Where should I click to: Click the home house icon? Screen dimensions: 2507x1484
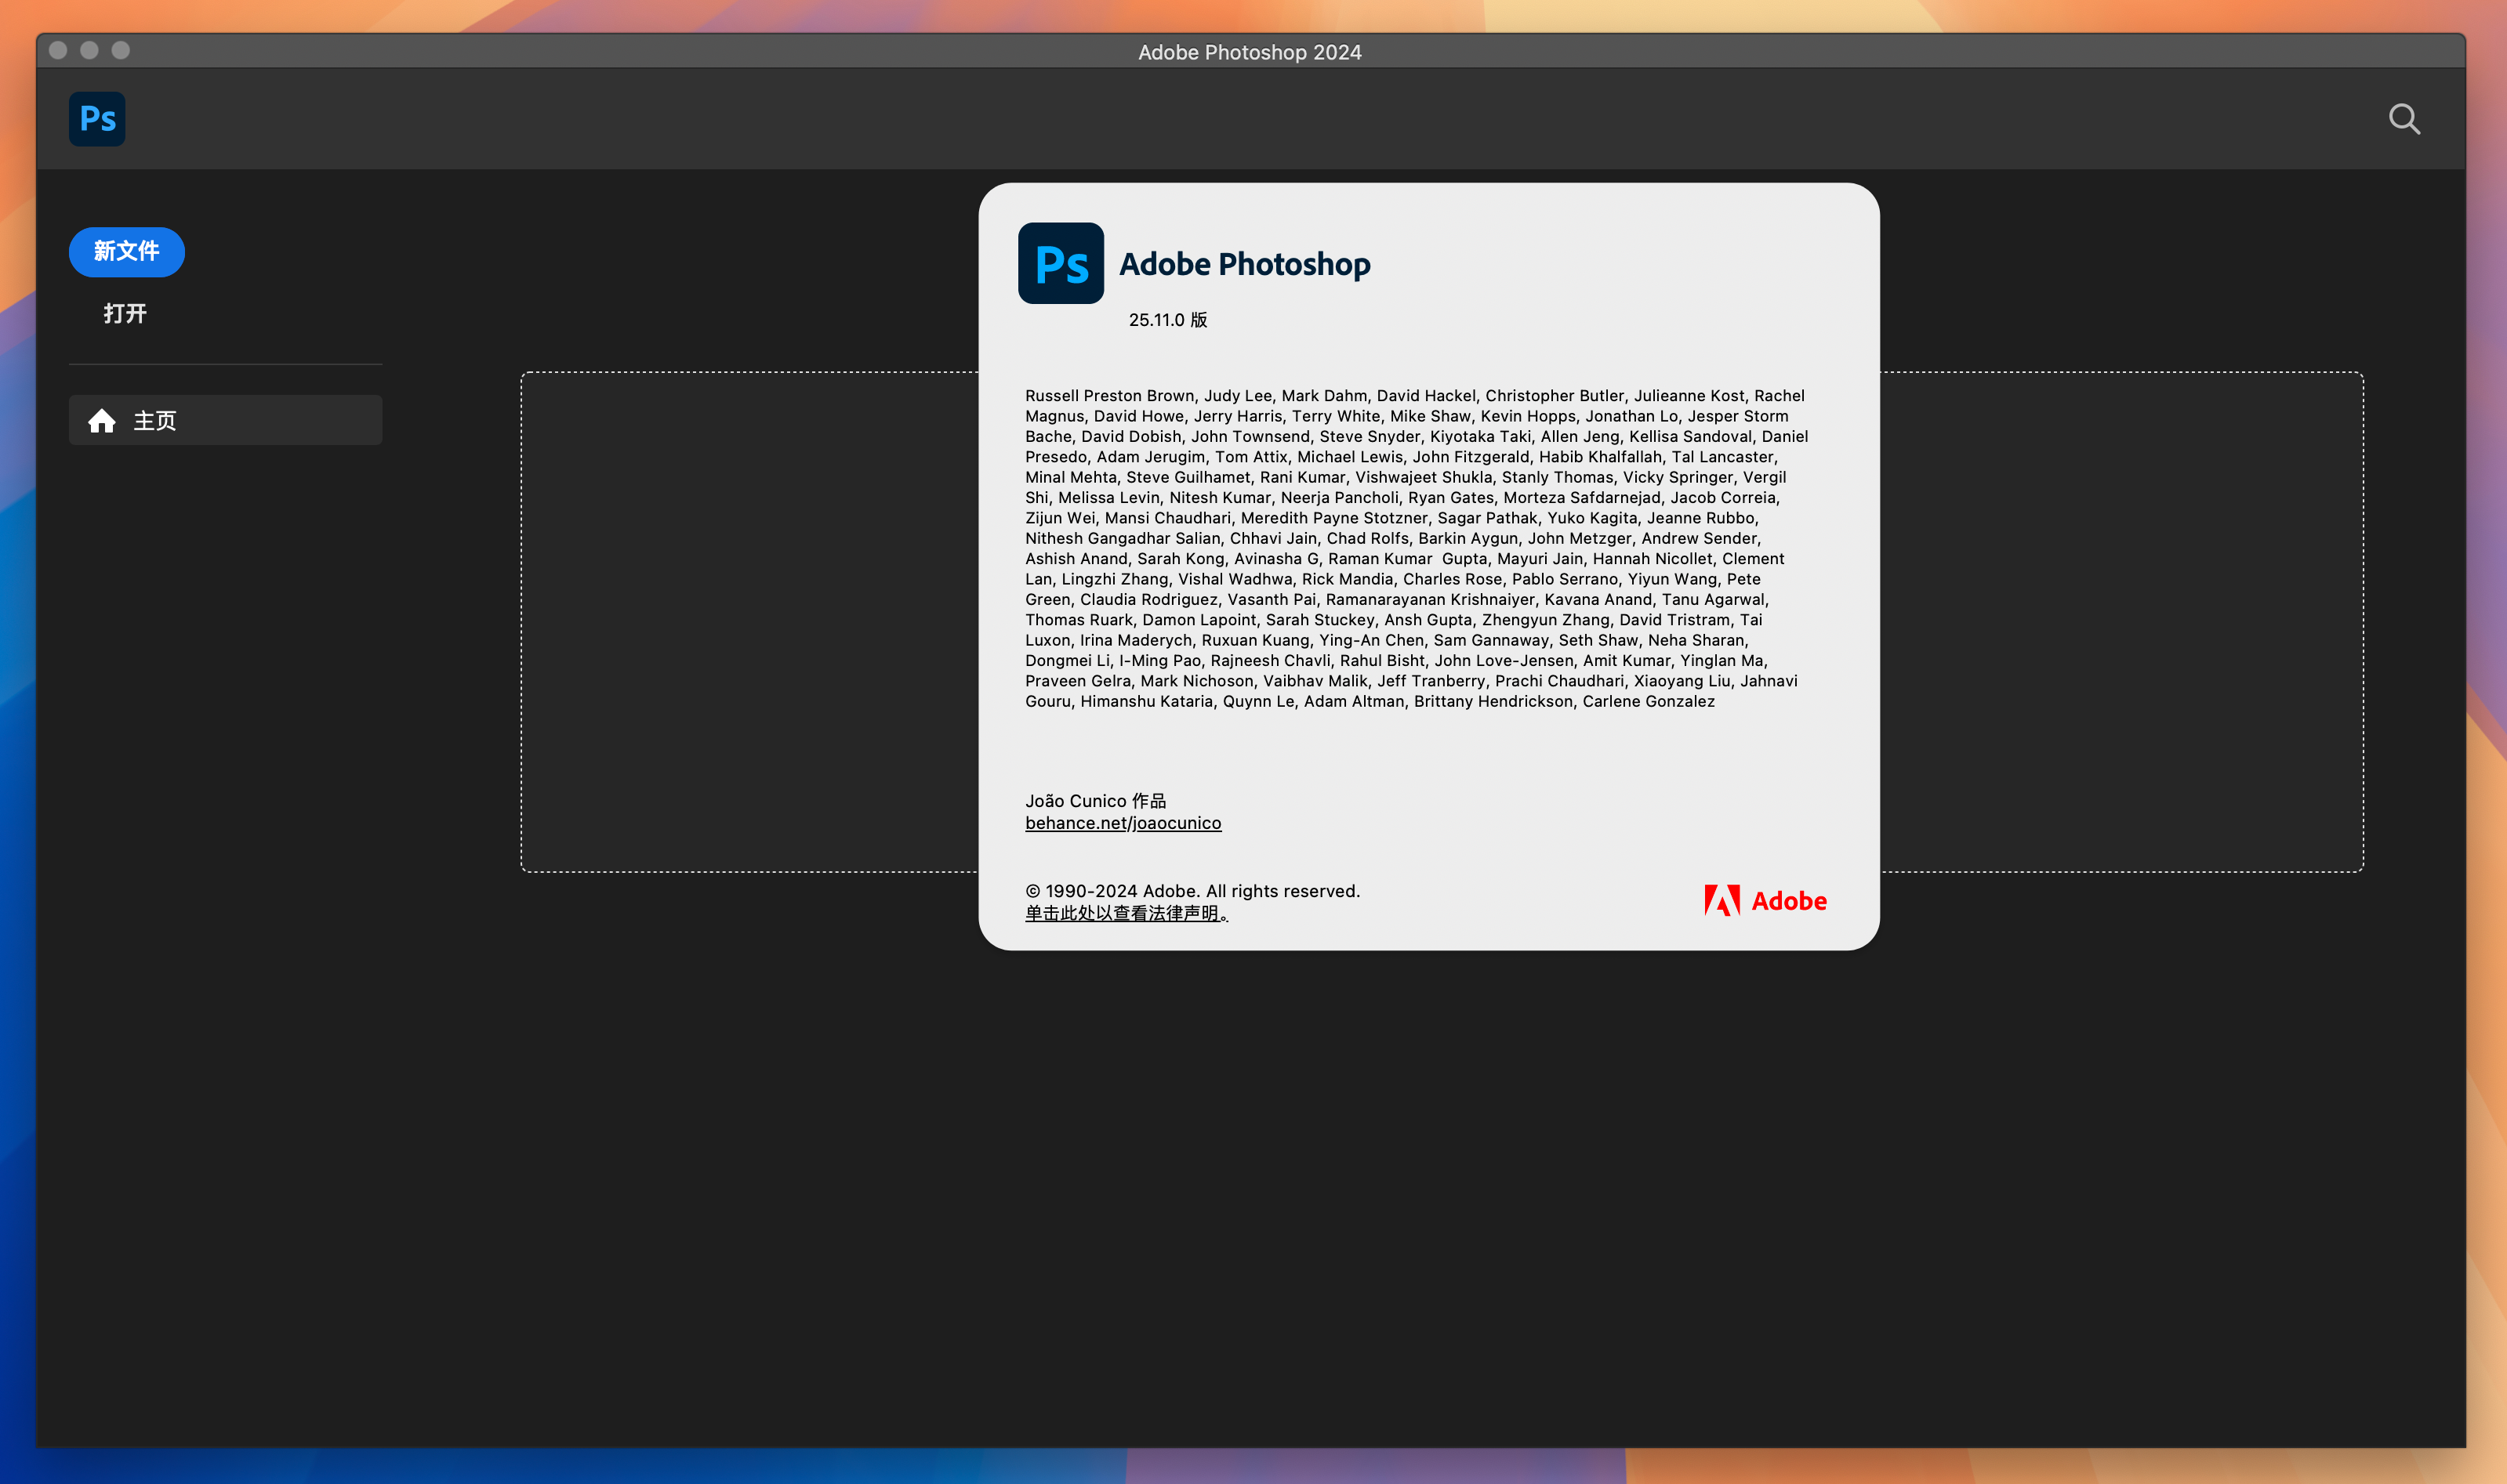[102, 421]
